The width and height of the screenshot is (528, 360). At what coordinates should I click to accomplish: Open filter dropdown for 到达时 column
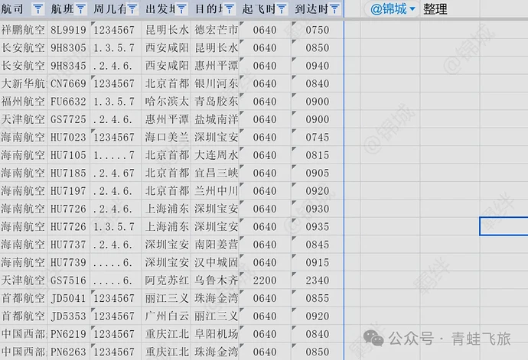tap(334, 9)
